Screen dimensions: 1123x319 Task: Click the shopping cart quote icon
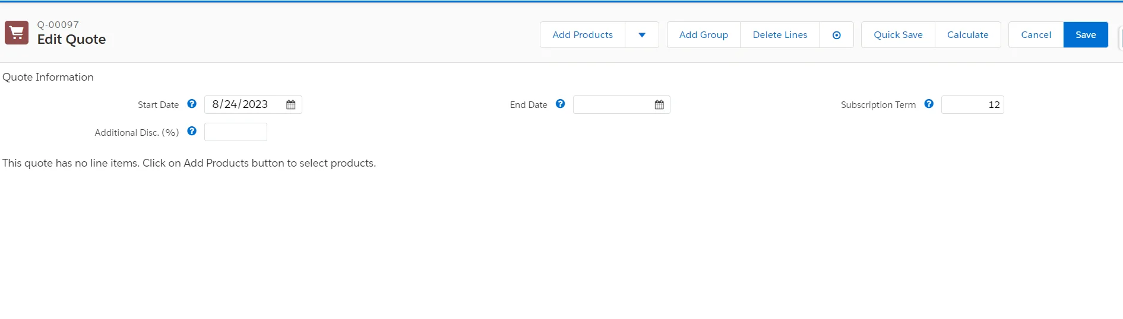pos(17,33)
